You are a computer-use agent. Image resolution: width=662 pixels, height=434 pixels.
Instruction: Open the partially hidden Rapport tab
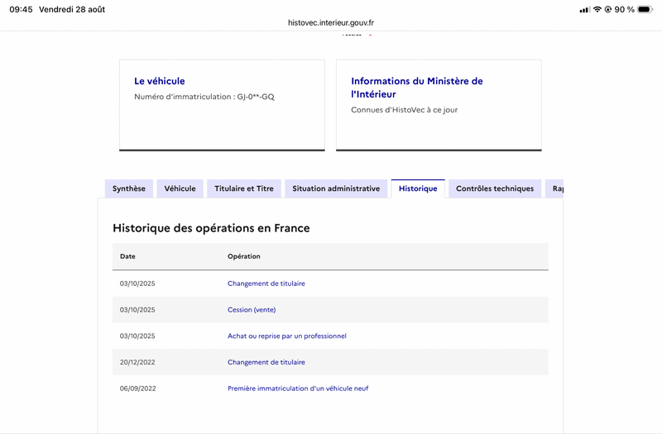tap(554, 188)
